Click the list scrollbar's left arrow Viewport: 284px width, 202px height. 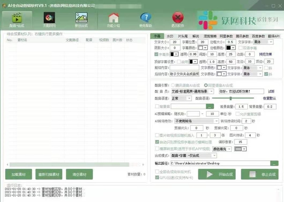pos(7,165)
